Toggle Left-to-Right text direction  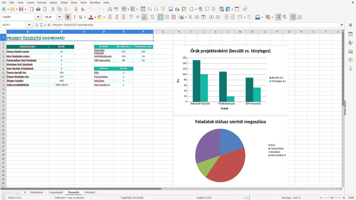(x=278, y=17)
